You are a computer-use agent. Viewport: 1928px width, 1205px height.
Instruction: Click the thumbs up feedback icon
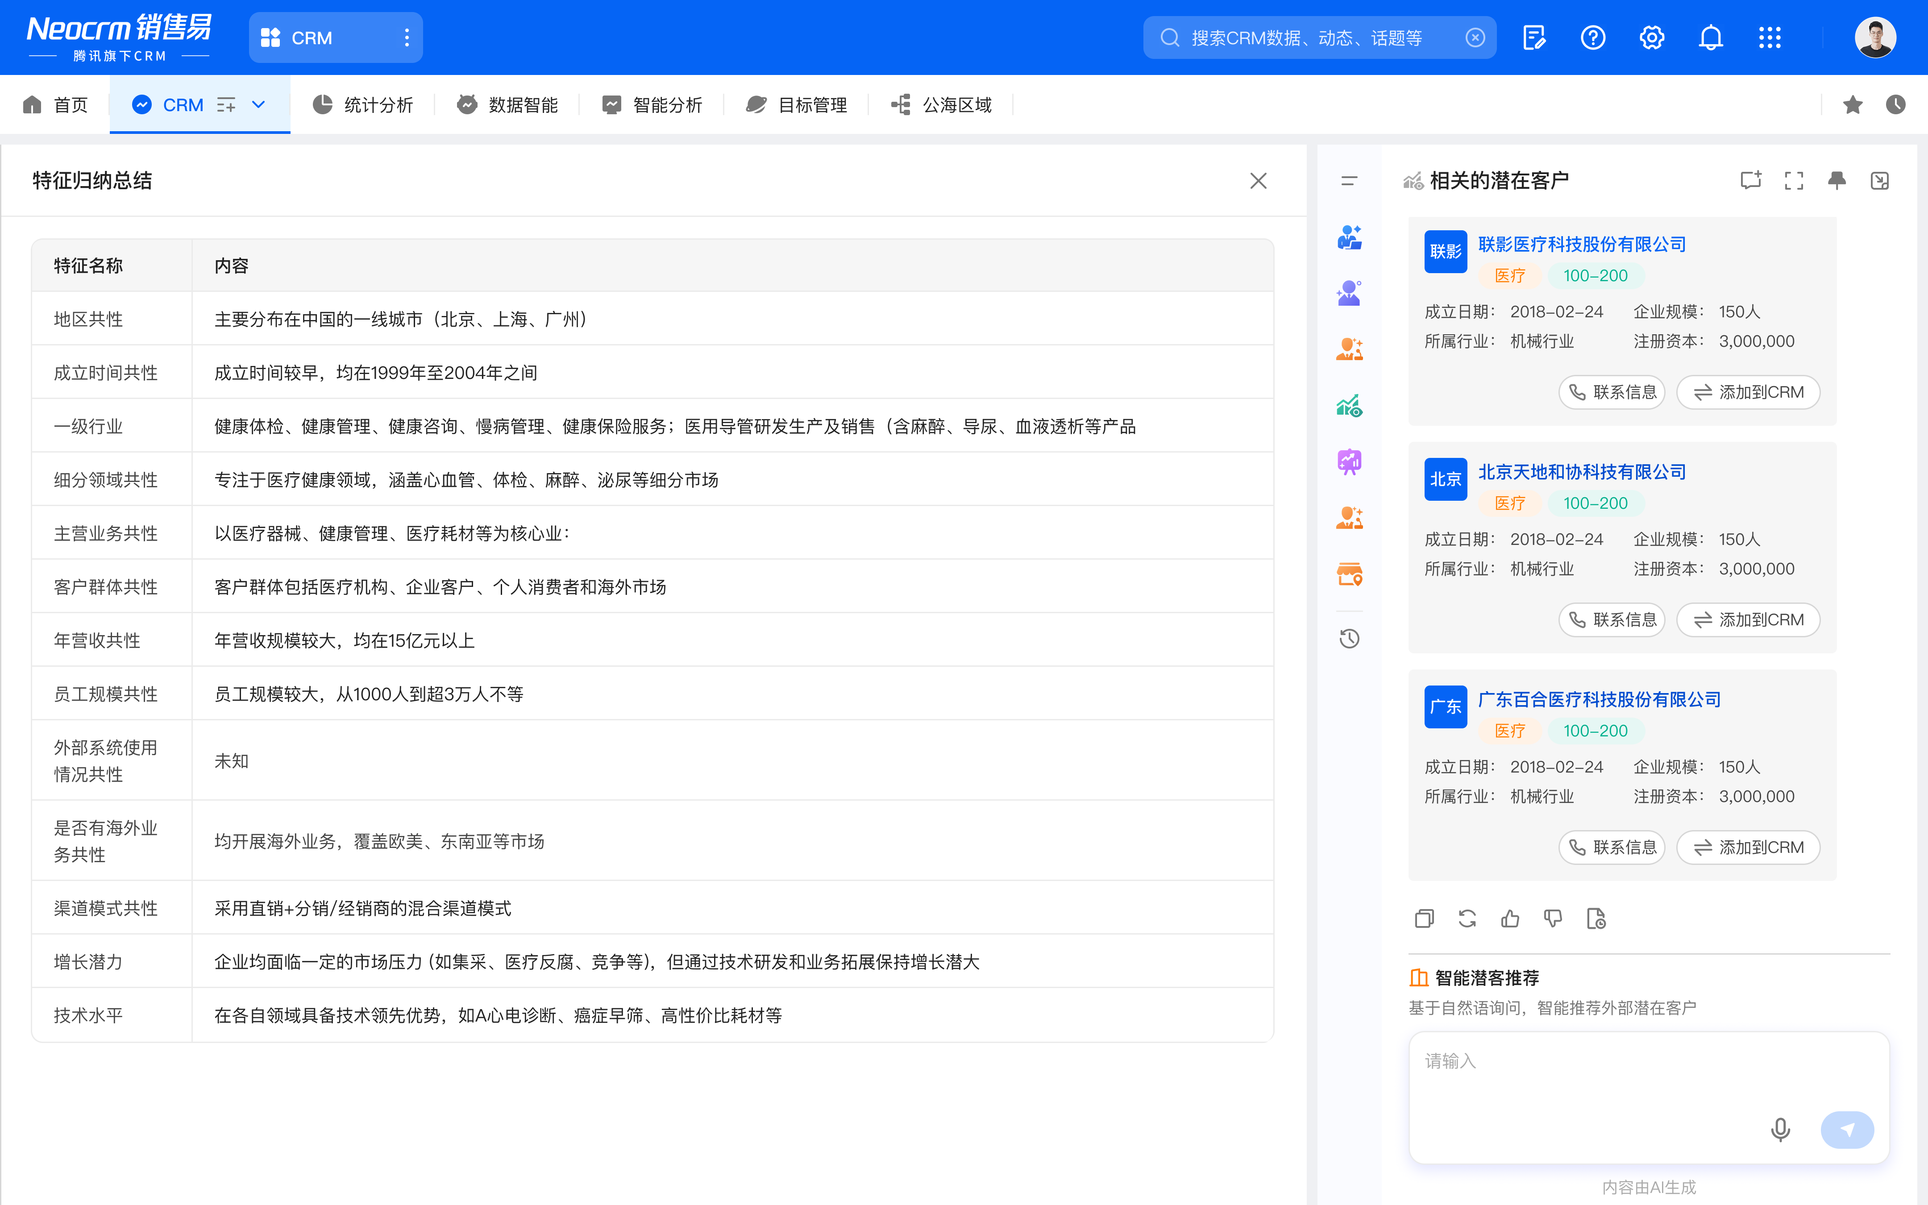pyautogui.click(x=1510, y=919)
